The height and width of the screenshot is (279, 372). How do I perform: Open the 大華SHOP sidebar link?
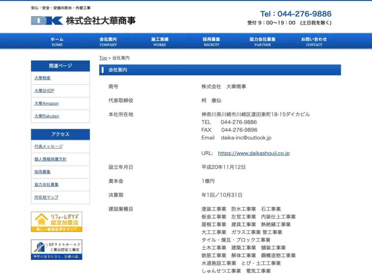point(44,90)
